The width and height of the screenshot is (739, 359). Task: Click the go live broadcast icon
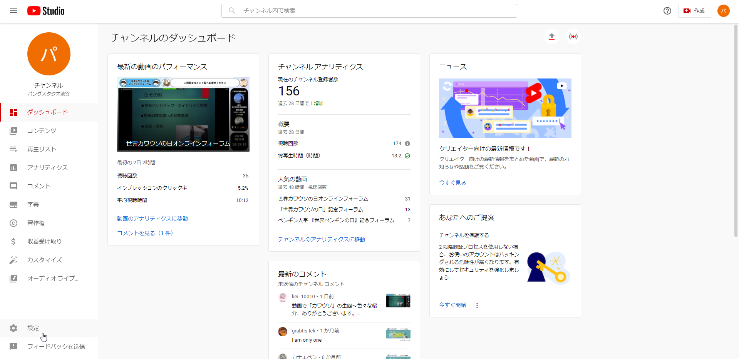coord(573,37)
